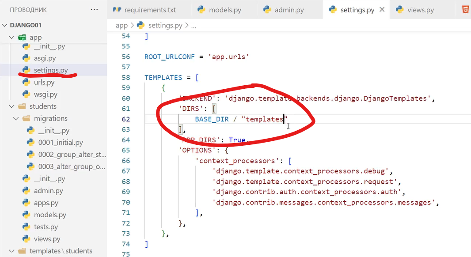
Task: Open the Explorer more actions ellipsis
Action: (x=94, y=9)
